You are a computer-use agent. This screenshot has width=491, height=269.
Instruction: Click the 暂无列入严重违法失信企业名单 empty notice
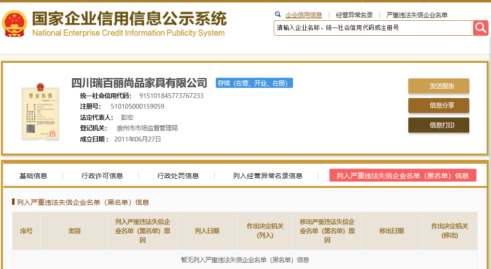pos(245,260)
